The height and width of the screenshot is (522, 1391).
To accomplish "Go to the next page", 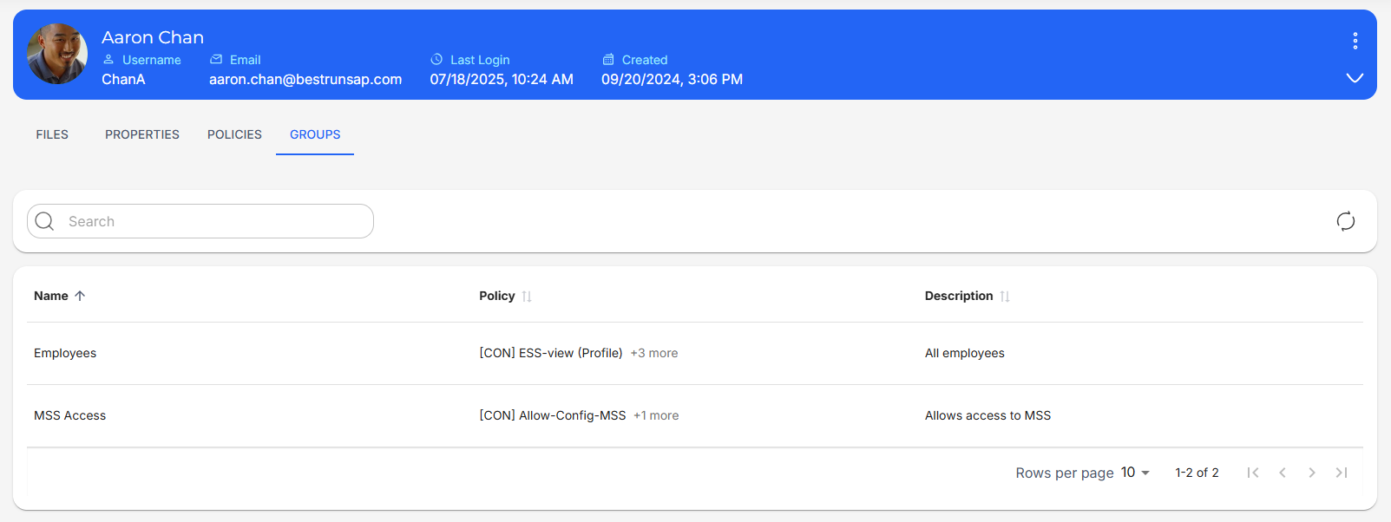I will click(x=1311, y=473).
